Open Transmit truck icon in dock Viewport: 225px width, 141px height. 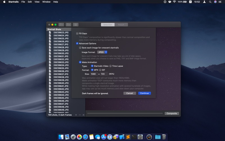116,137
